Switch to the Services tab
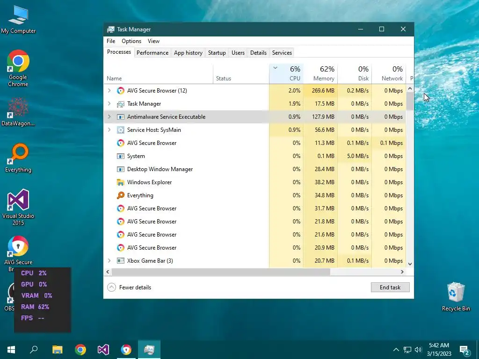The image size is (479, 359). (282, 52)
